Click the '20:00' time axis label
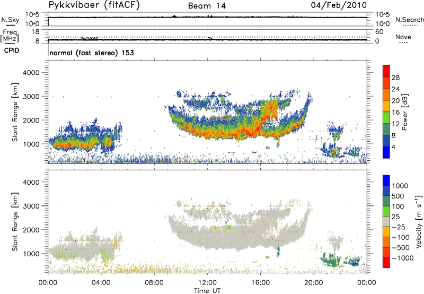This screenshot has height=294, width=424. click(x=313, y=283)
